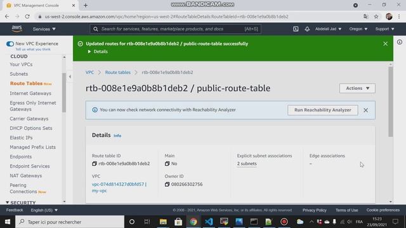Click the main content vertical scrollbar
Image resolution: width=406 pixels, height=228 pixels.
(391, 101)
